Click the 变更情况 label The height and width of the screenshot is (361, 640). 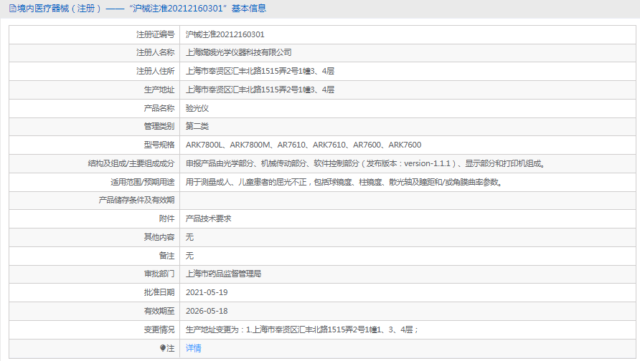159,329
